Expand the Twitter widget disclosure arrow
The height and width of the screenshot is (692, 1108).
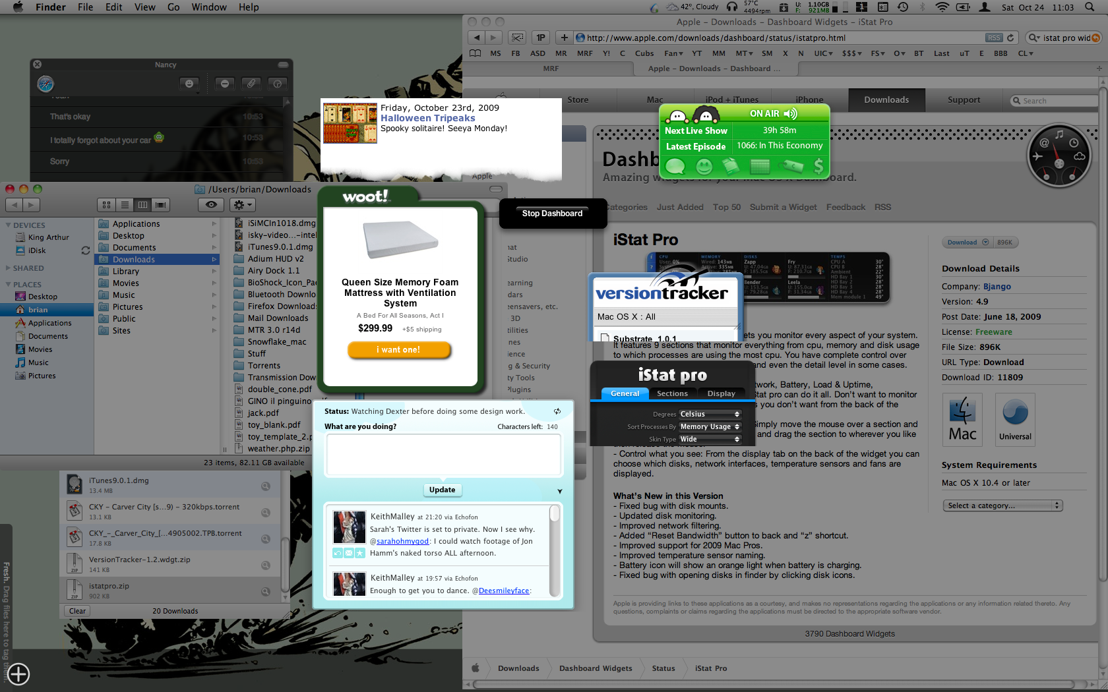560,491
